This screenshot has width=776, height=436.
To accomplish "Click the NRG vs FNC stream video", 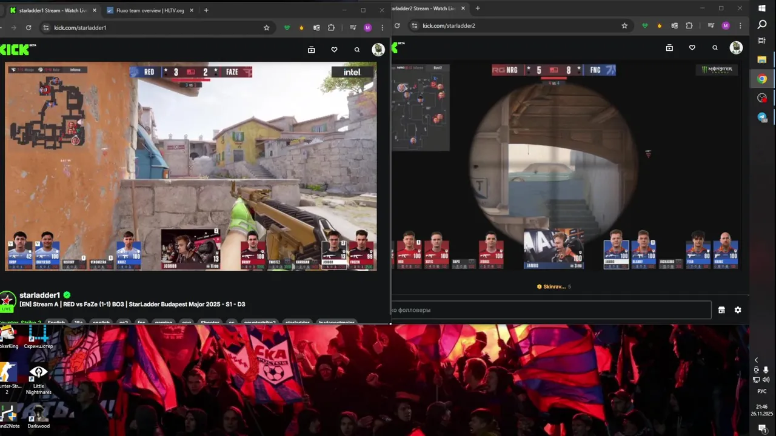I will [x=566, y=165].
